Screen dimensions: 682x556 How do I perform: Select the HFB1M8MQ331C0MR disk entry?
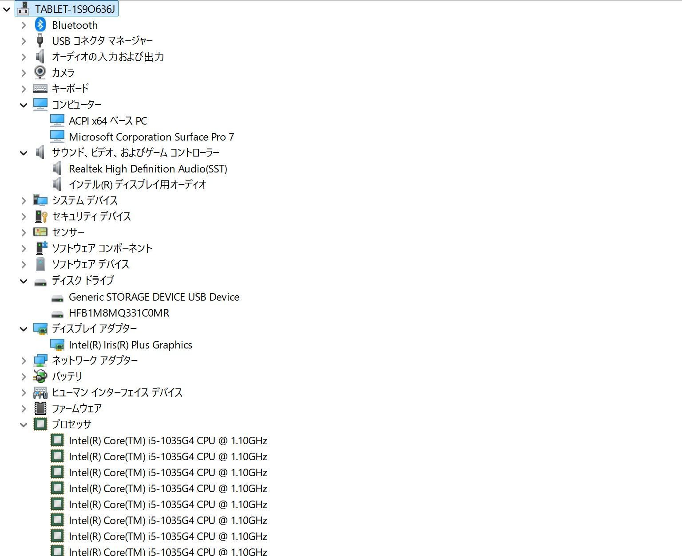pyautogui.click(x=119, y=313)
